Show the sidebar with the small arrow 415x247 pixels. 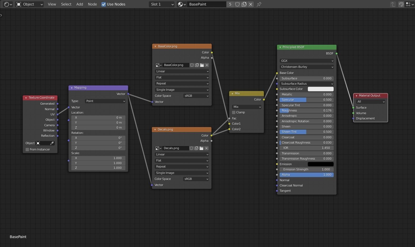coord(1,15)
